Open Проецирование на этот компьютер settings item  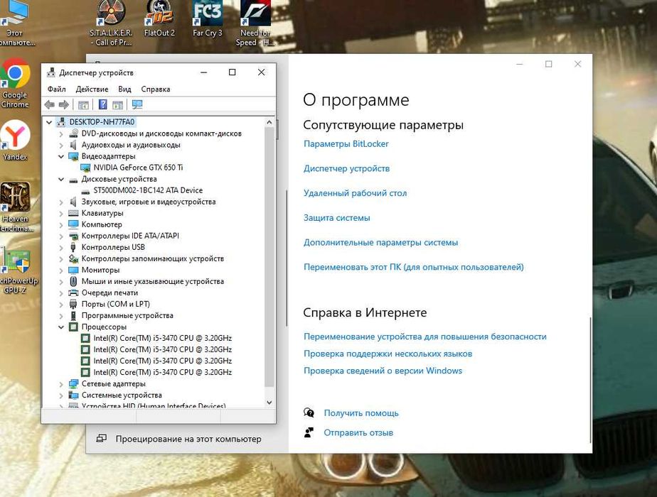click(187, 439)
